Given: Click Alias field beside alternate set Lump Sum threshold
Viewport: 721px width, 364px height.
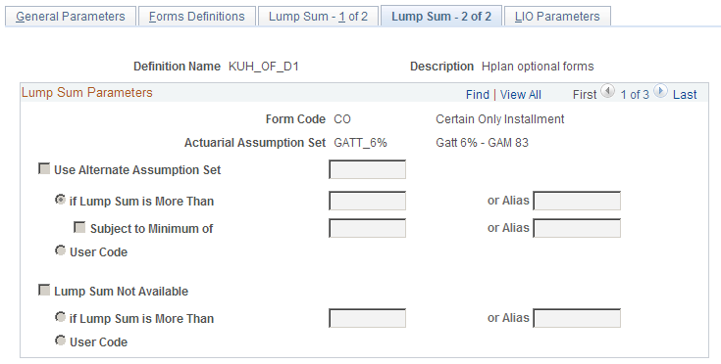Looking at the screenshot, I should (x=577, y=201).
